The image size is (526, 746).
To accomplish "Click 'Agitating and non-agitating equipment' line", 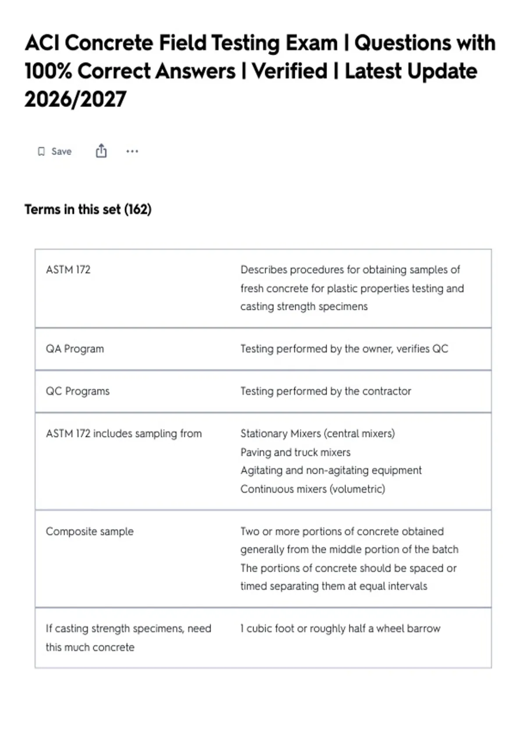I will click(331, 470).
